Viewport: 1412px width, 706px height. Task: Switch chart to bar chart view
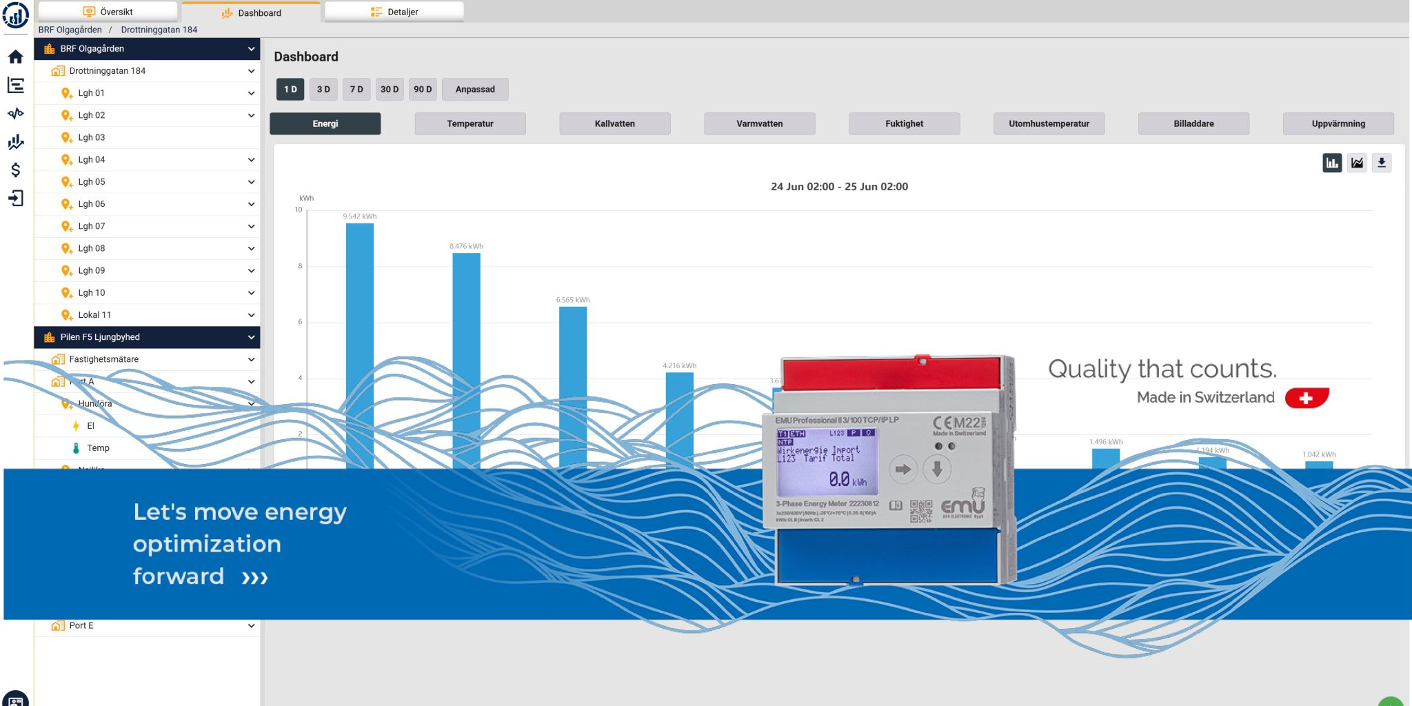(1331, 163)
